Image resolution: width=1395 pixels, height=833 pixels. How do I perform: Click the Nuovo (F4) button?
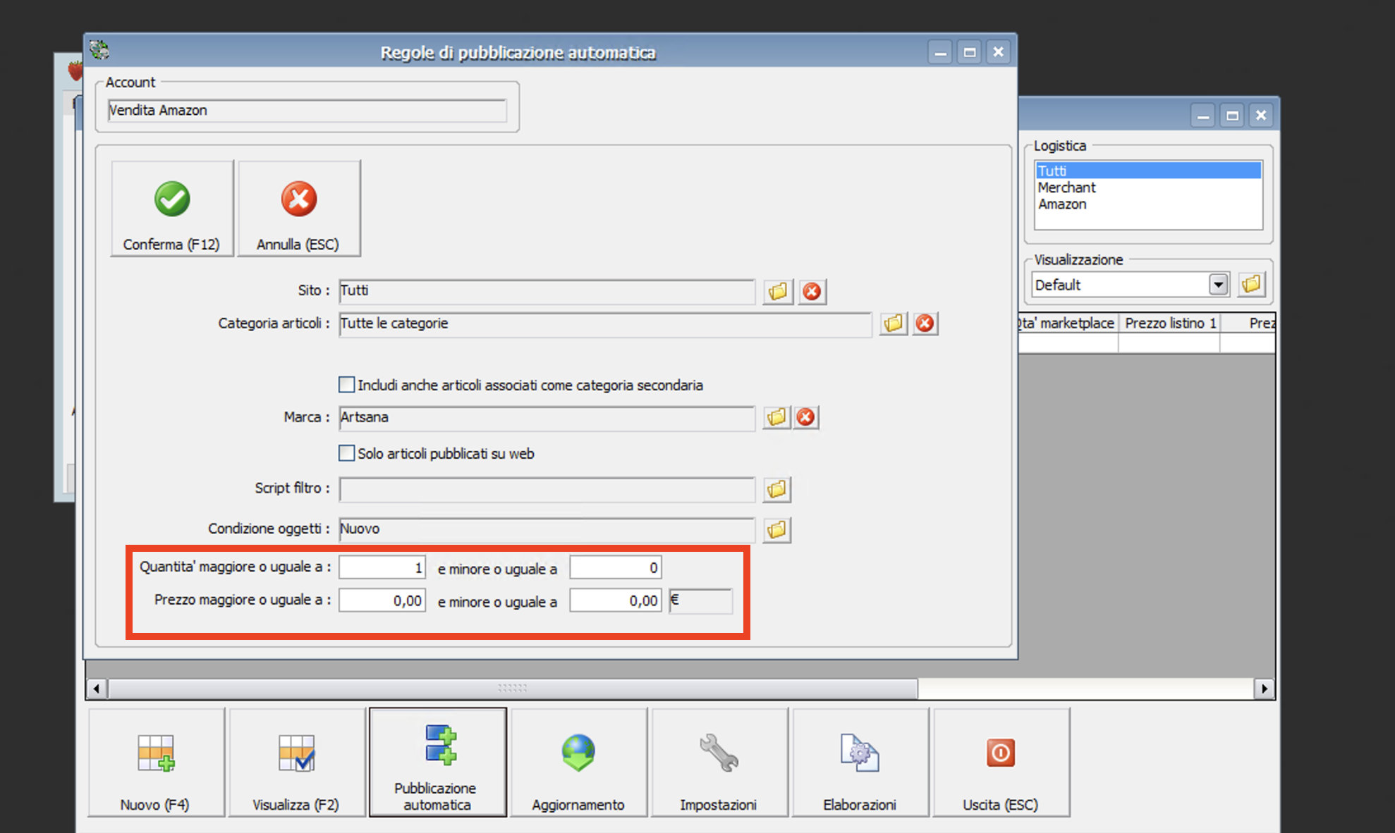[x=156, y=763]
